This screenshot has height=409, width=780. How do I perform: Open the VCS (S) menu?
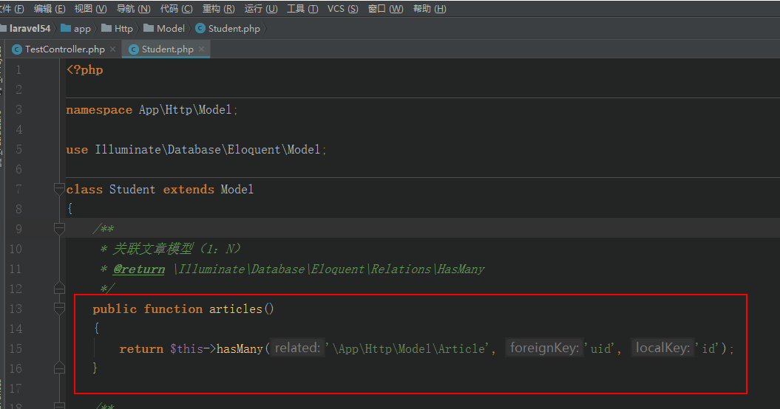click(342, 9)
